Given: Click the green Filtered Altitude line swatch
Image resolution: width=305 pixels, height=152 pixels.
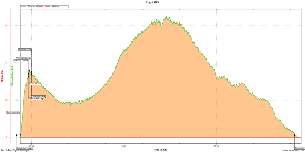Looking at the screenshot, I should click(23, 6).
